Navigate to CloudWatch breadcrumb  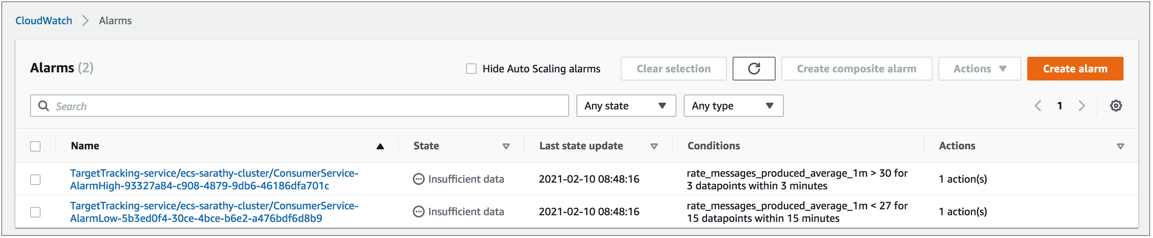[x=44, y=21]
